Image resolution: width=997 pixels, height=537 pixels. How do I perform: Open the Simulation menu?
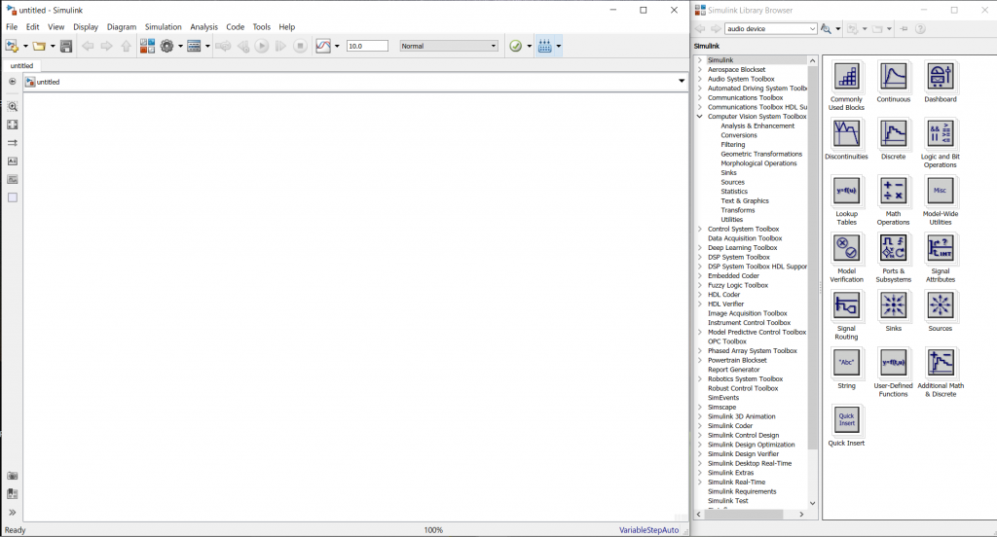(x=164, y=26)
